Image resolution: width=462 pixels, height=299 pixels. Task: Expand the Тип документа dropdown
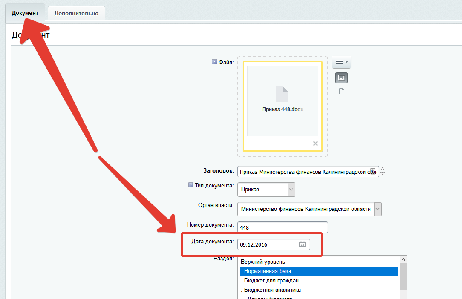coord(291,189)
